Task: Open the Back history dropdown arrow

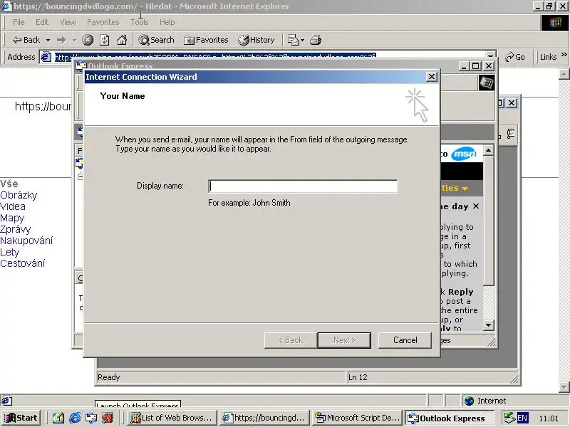Action: click(48, 40)
